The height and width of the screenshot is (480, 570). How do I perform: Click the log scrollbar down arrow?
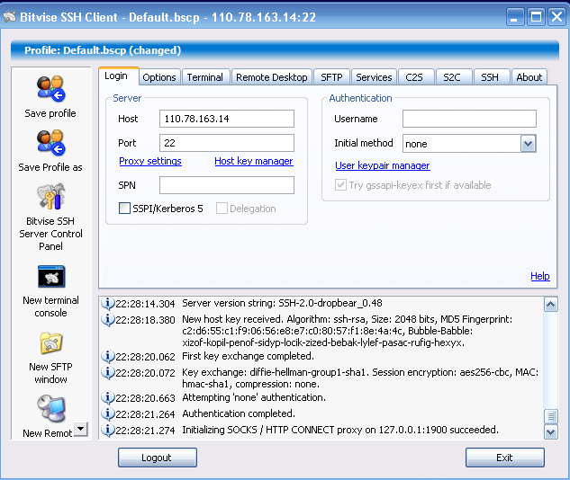[551, 431]
